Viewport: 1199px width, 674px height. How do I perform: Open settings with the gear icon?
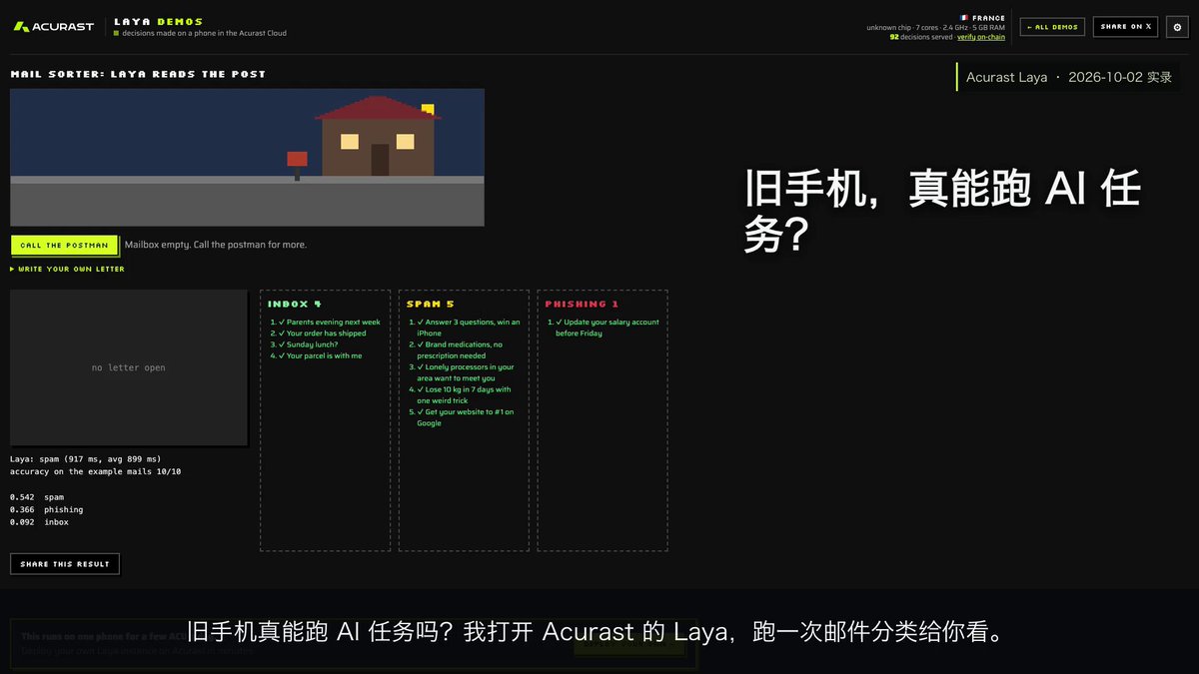pos(1178,27)
